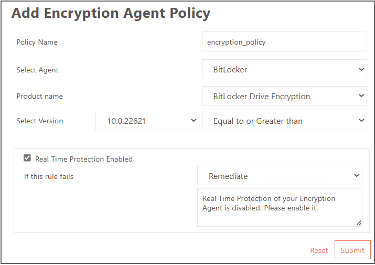375x265 pixels.
Task: Click inside the remediation message text area
Action: point(280,207)
